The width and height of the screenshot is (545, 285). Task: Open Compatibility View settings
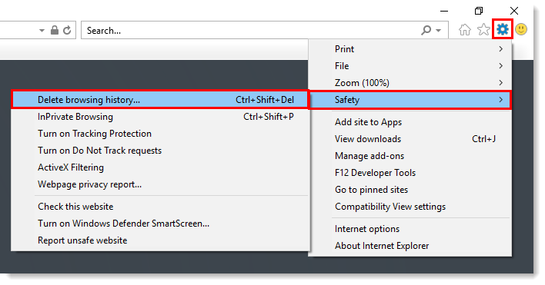[x=410, y=207]
